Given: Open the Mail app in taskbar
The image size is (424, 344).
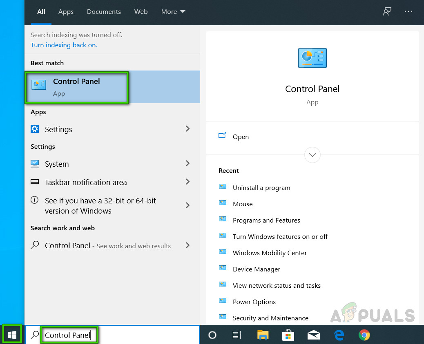Looking at the screenshot, I should pyautogui.click(x=314, y=335).
